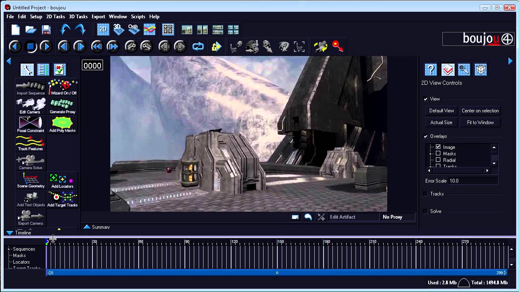Enable the Radial overlay checkbox
This screenshot has width=519, height=292.
pos(438,160)
